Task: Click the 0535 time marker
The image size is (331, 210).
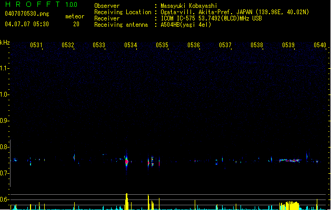Action: point(162,45)
